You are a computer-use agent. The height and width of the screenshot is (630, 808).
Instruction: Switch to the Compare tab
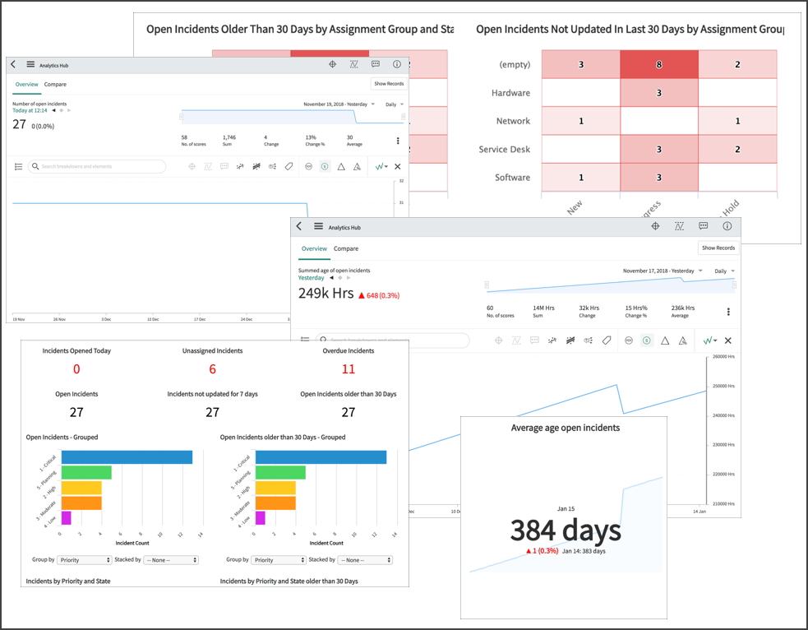pyautogui.click(x=346, y=248)
